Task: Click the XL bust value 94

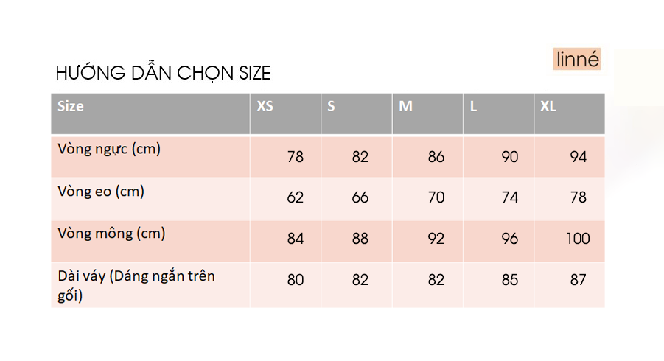Action: pos(579,157)
